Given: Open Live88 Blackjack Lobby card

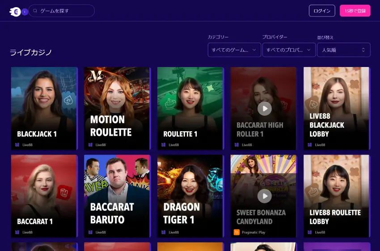Looking at the screenshot, I should click(336, 109).
